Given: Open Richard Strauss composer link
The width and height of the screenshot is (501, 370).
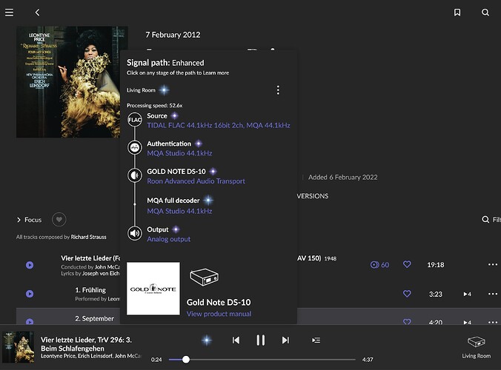Looking at the screenshot, I should point(88,237).
